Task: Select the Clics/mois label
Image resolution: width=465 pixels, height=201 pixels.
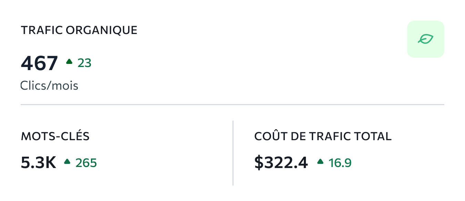Action: point(50,85)
